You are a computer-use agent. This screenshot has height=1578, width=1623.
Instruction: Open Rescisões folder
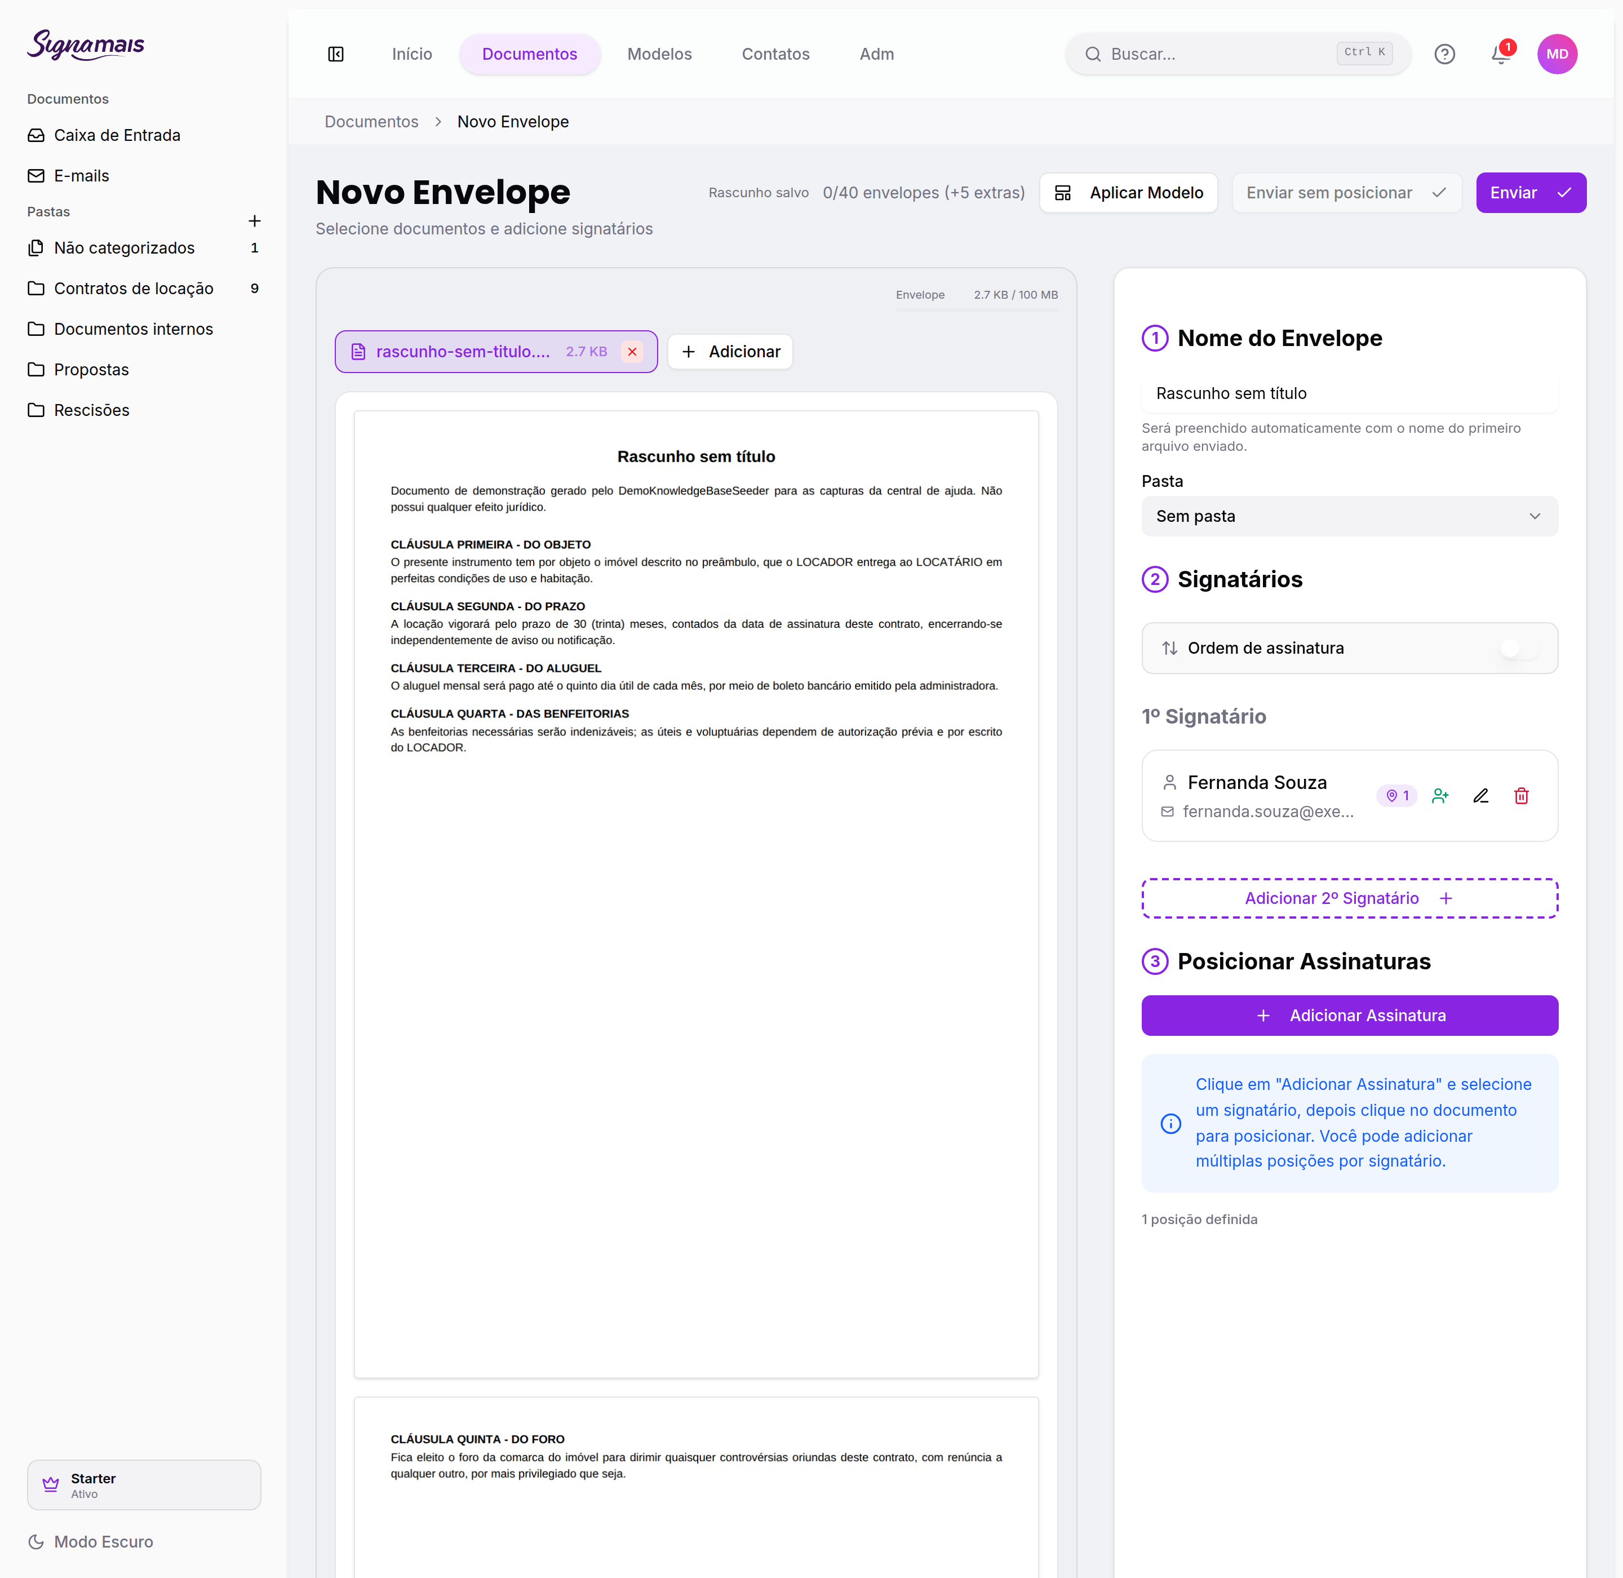coord(143,410)
